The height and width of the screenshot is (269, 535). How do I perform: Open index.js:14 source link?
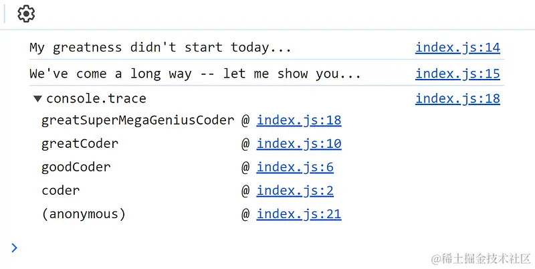pyautogui.click(x=457, y=48)
